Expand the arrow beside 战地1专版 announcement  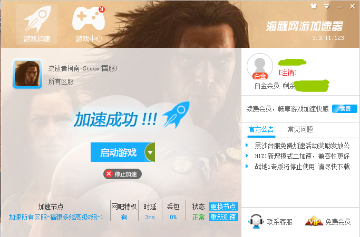click(x=247, y=166)
